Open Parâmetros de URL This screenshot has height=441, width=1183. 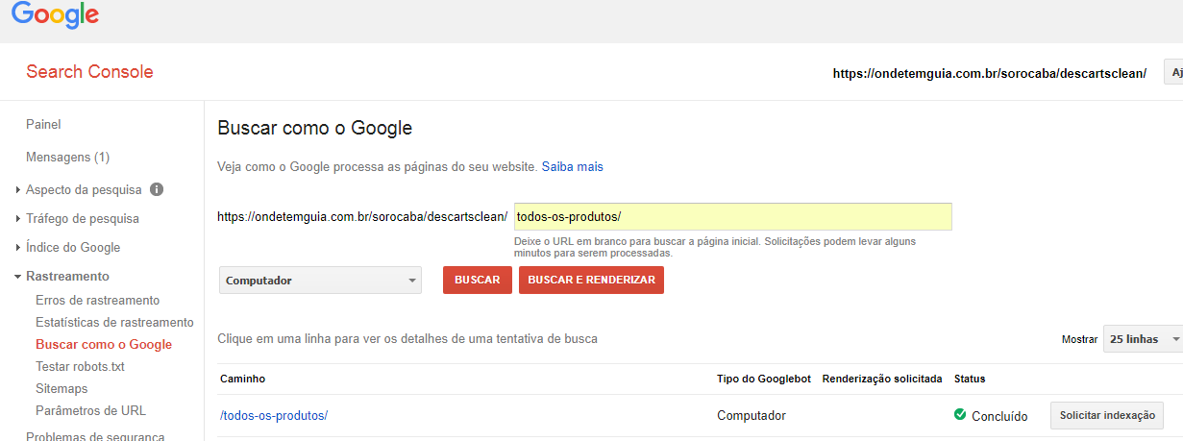[x=90, y=410]
